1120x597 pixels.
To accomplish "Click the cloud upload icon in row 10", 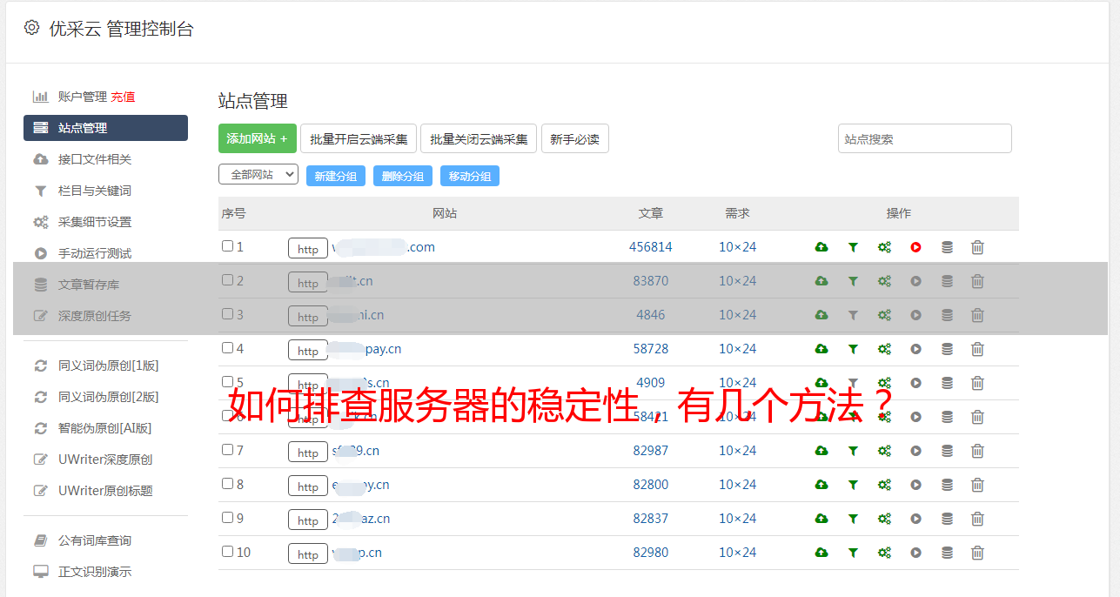I will (822, 553).
